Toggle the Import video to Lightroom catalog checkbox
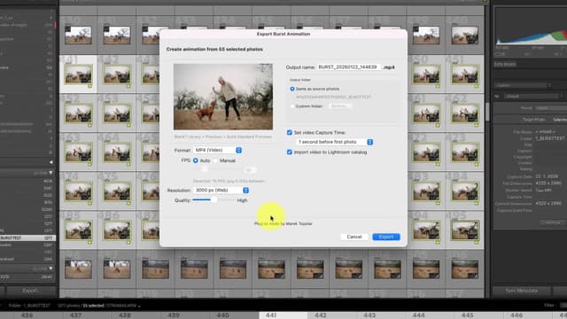 [x=290, y=152]
